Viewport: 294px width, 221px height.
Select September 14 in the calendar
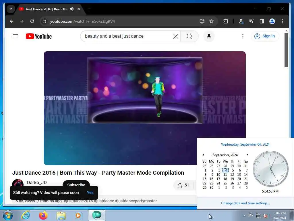point(246,175)
